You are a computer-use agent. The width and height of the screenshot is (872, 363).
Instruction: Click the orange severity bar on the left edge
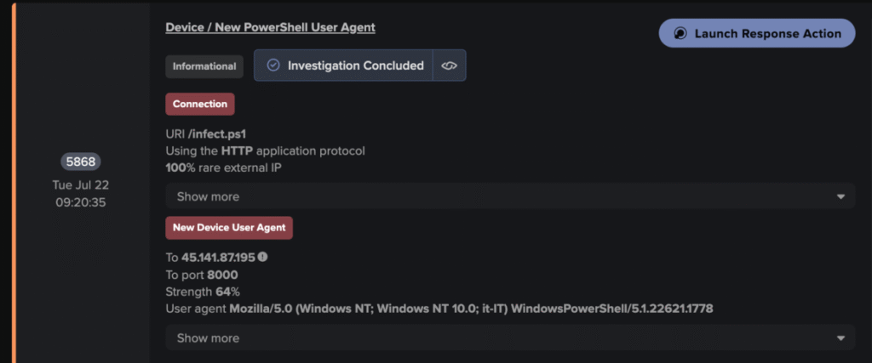[14, 181]
